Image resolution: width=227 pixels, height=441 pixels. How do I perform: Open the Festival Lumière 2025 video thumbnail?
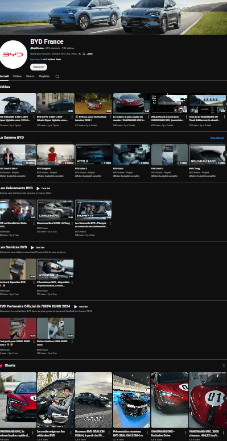pyautogui.click(x=94, y=104)
